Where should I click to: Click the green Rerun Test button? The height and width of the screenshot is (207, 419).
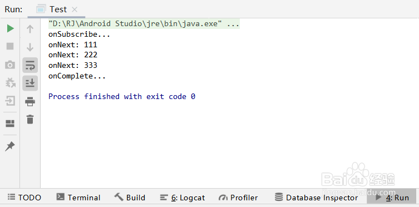(x=10, y=28)
